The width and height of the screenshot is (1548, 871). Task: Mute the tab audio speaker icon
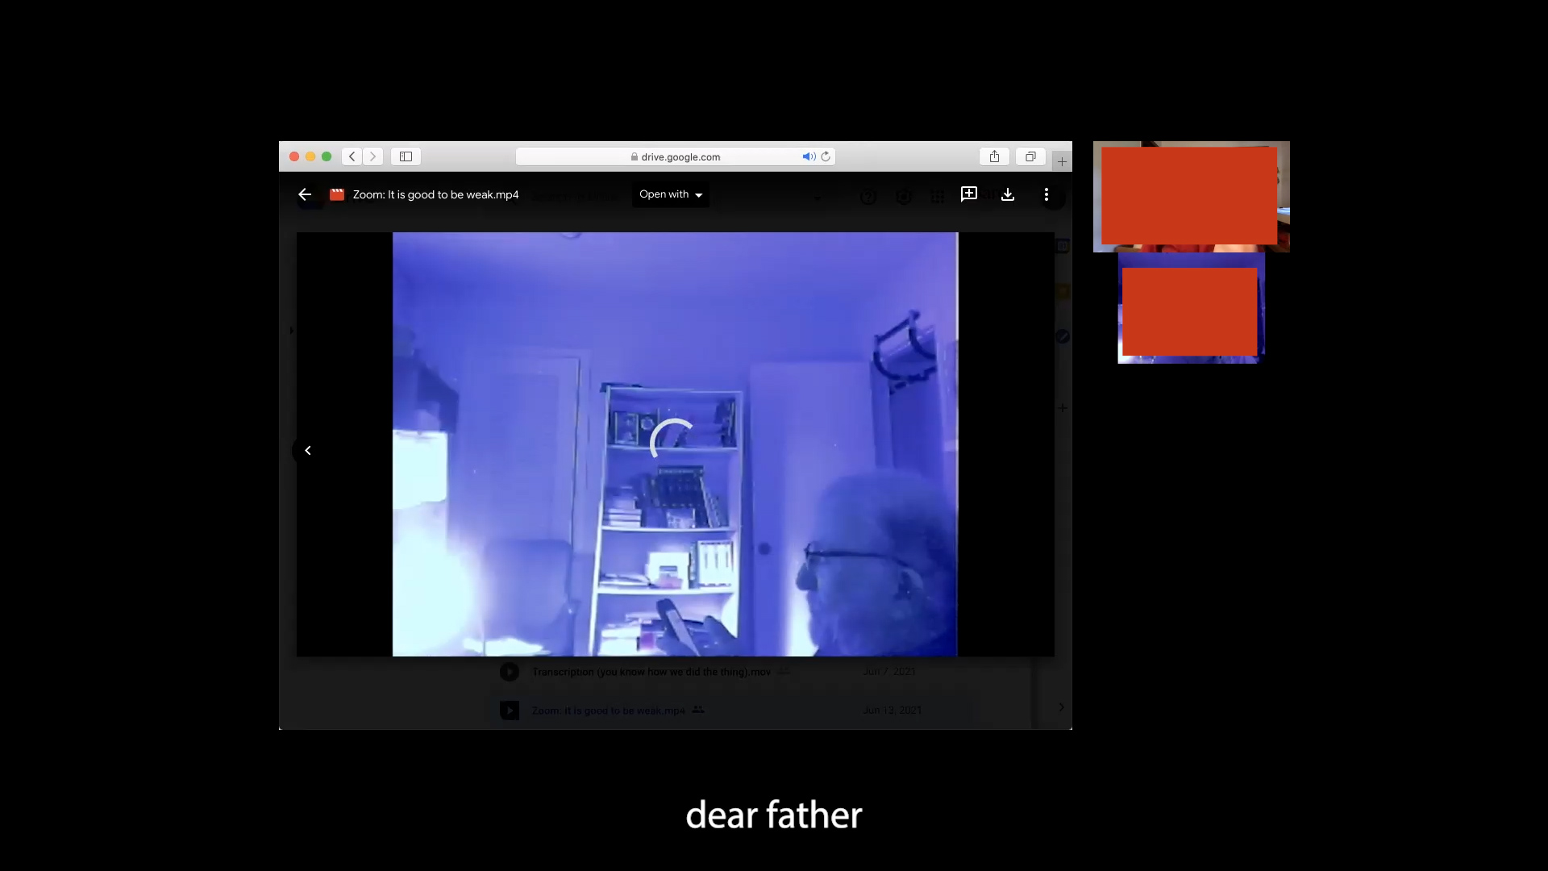(809, 156)
